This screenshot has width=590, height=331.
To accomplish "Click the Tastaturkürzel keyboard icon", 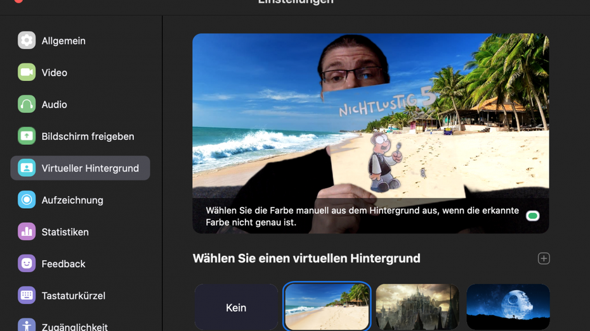I will click(27, 296).
